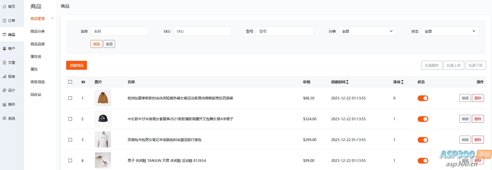492x170 pixels.
Task: Open the 状态 status dropdown
Action: click(450, 31)
